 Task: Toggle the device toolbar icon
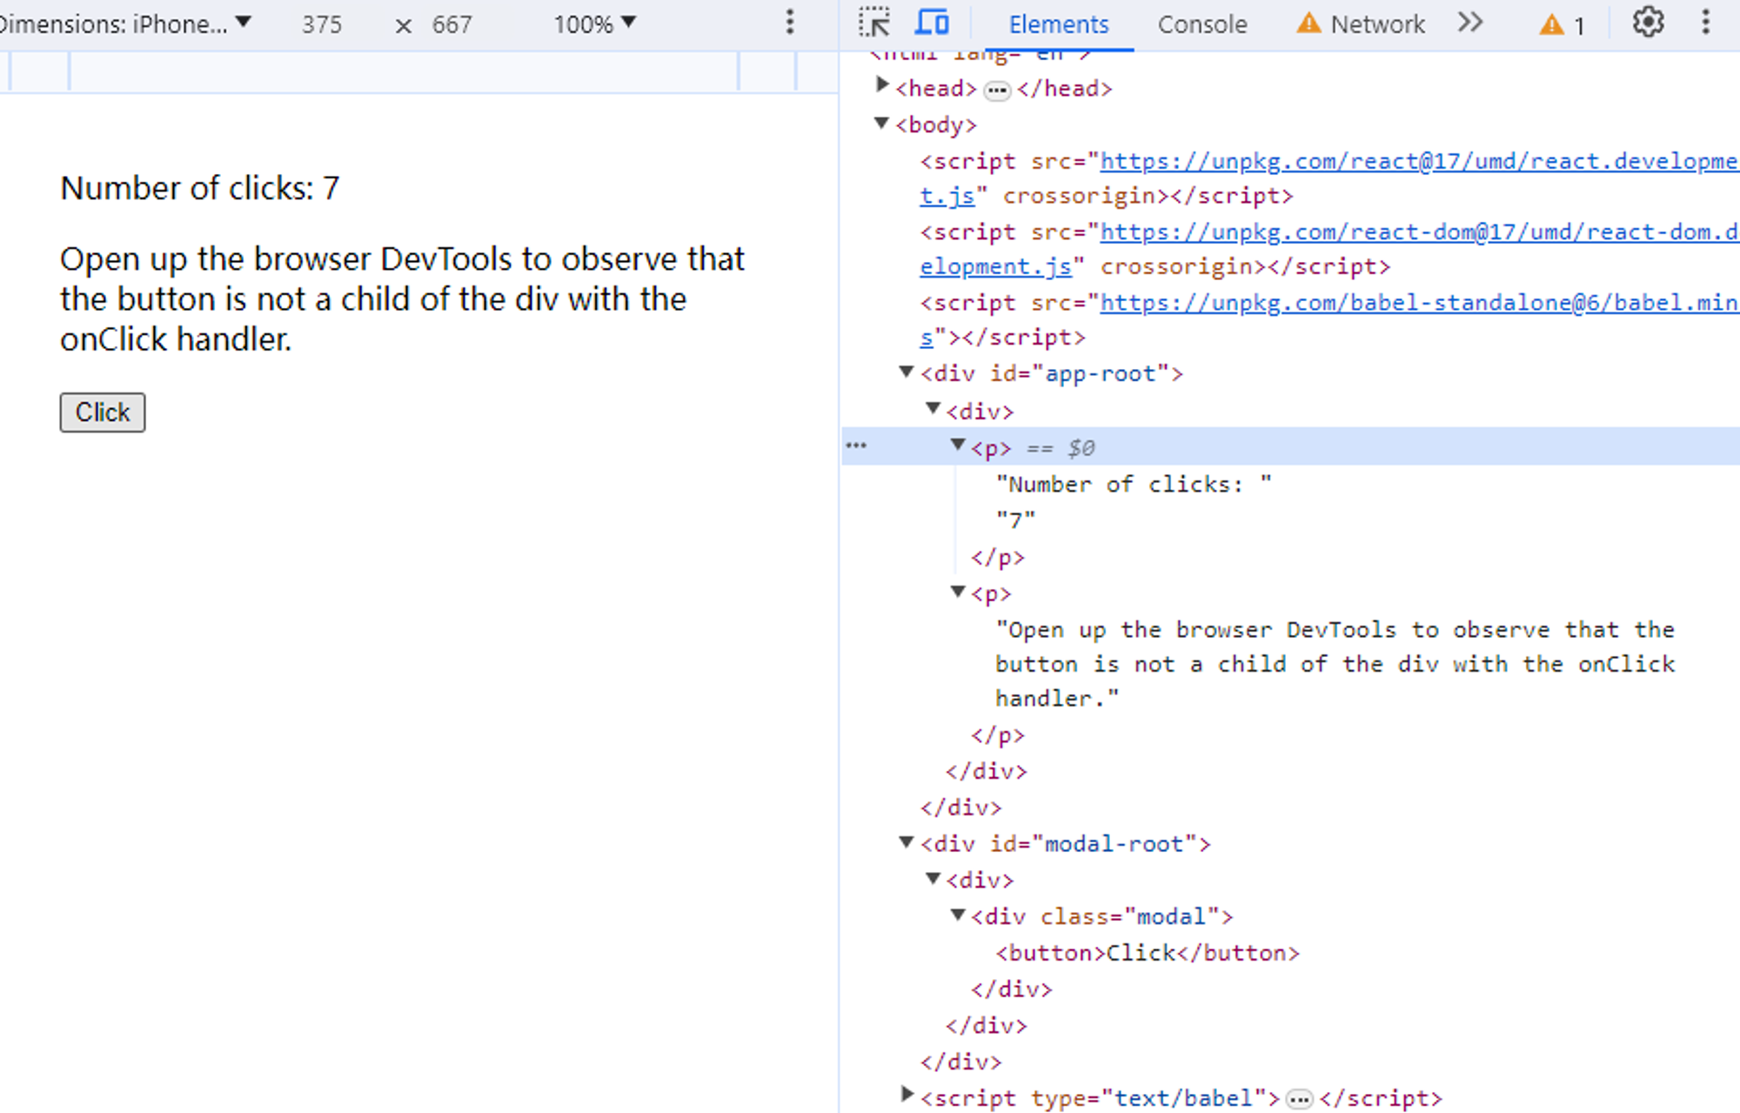933,23
